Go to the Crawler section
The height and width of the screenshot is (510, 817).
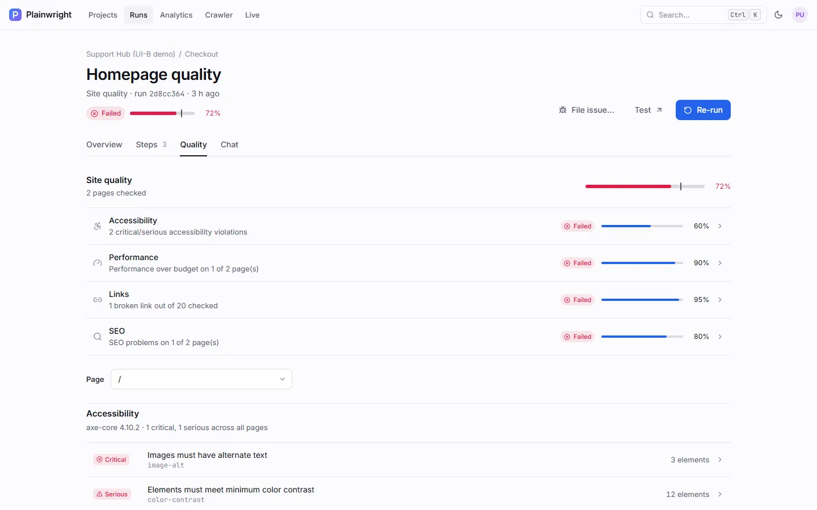pos(219,15)
